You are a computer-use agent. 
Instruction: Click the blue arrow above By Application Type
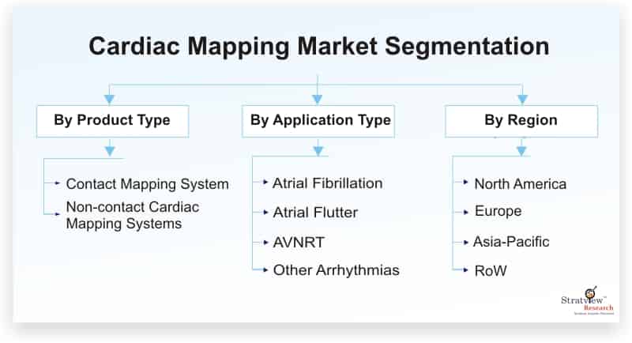click(318, 99)
